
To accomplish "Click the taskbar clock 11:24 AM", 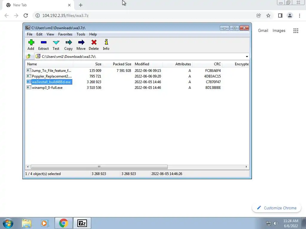I will (x=290, y=221).
